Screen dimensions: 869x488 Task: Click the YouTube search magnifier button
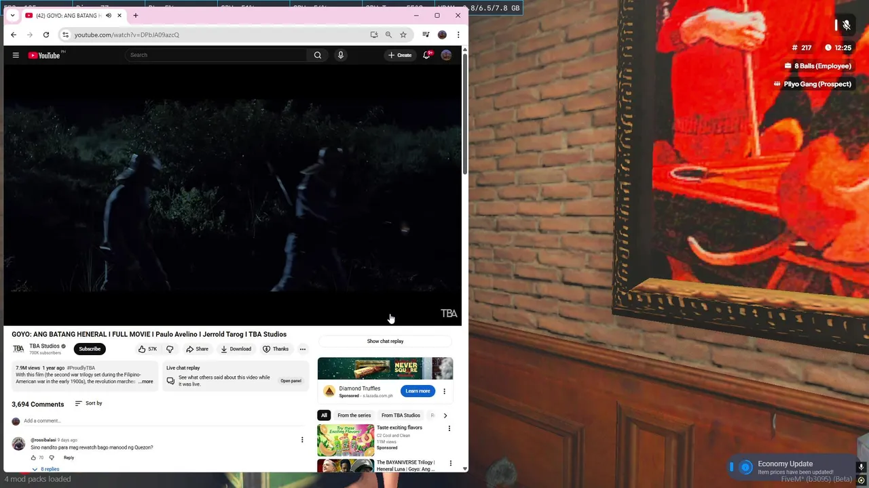pos(317,55)
